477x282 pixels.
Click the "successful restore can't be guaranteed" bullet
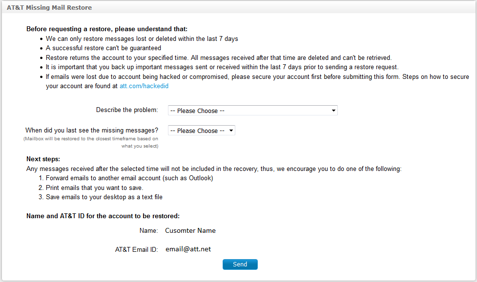tap(103, 48)
